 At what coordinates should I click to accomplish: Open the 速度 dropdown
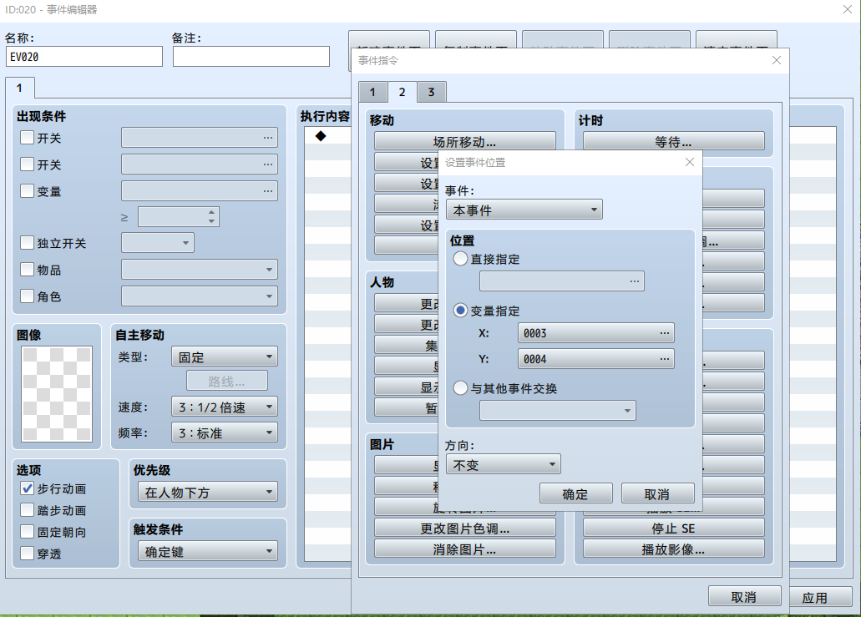pos(225,407)
